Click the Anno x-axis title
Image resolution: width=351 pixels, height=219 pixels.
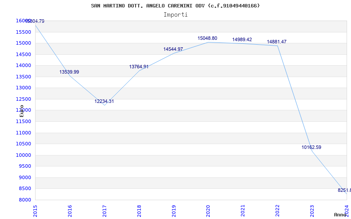tap(340, 215)
